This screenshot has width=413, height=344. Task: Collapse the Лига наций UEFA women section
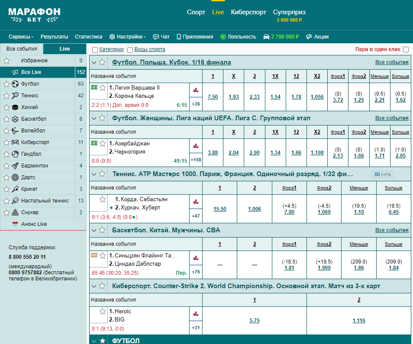pos(94,119)
